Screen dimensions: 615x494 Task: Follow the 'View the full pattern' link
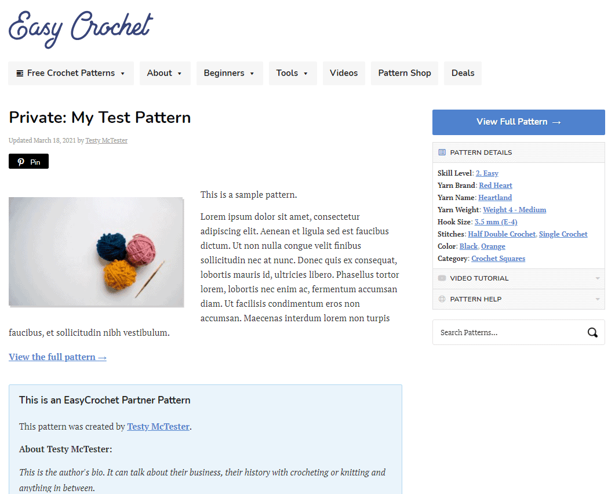click(x=57, y=357)
